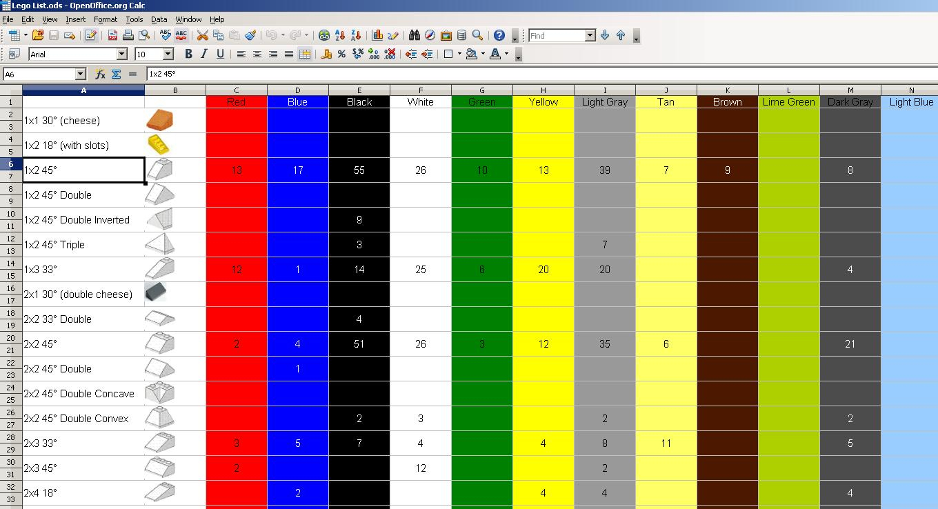Find next with down arrow
Screen dimensions: 938x509
pyautogui.click(x=605, y=35)
